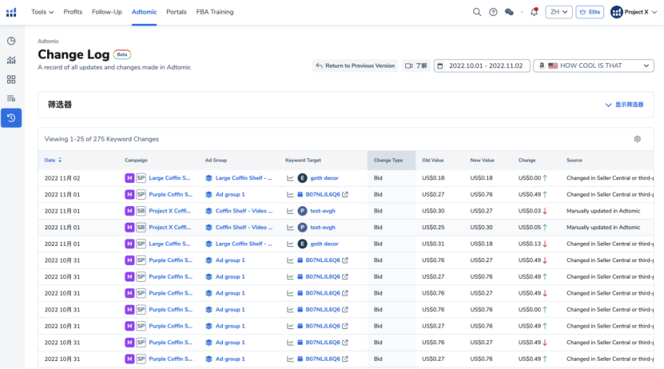Open the Tools menu
The width and height of the screenshot is (664, 369).
[42, 12]
